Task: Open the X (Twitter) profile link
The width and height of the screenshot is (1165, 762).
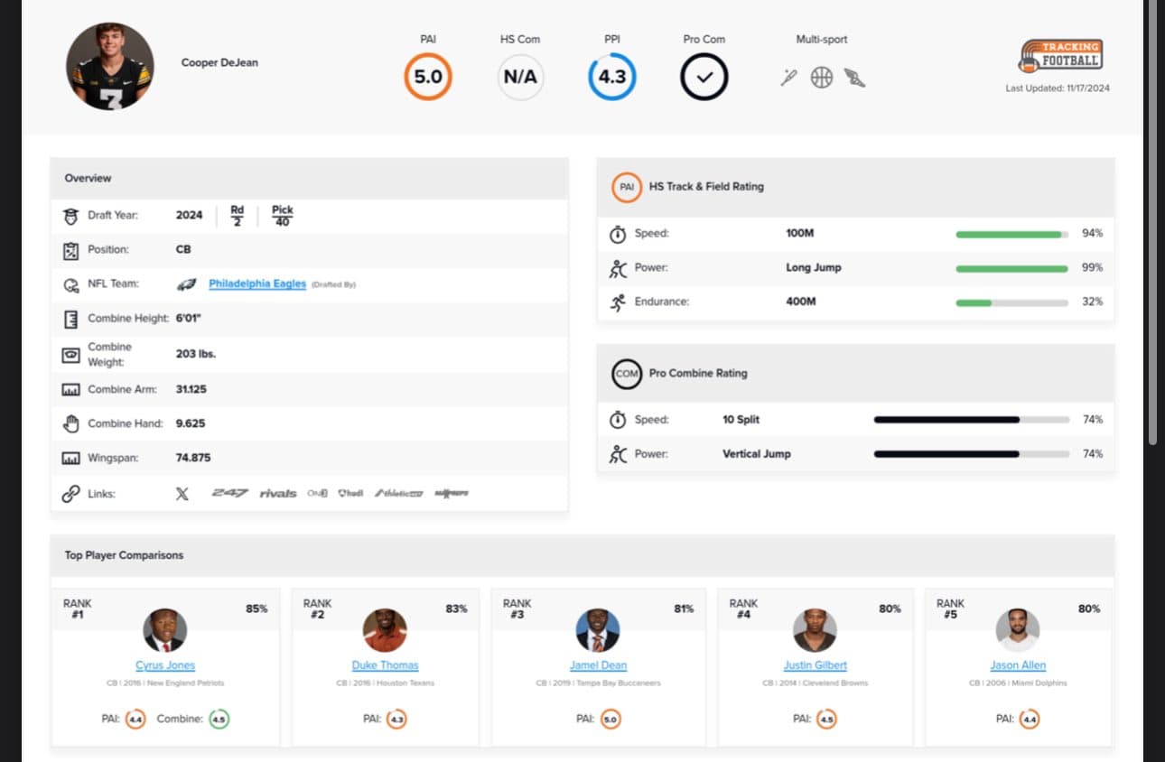Action: coord(182,494)
